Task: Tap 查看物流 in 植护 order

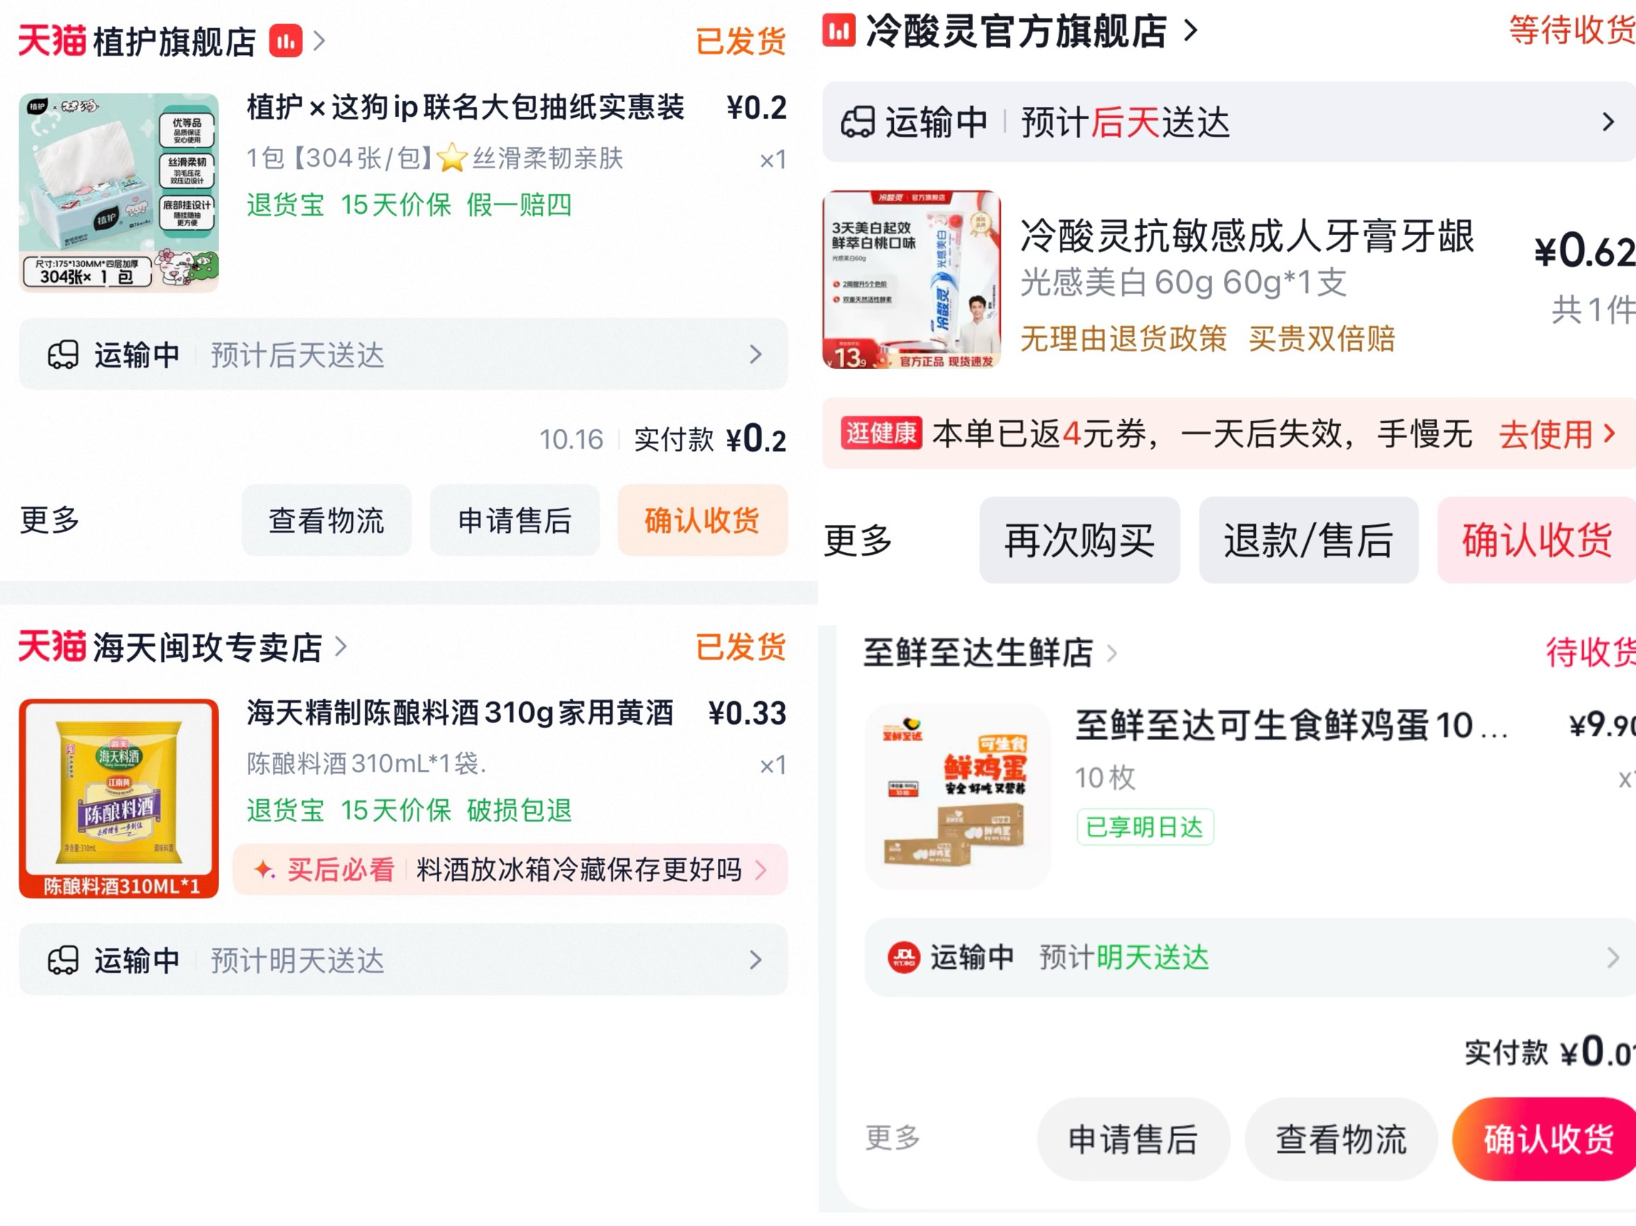Action: [x=326, y=520]
